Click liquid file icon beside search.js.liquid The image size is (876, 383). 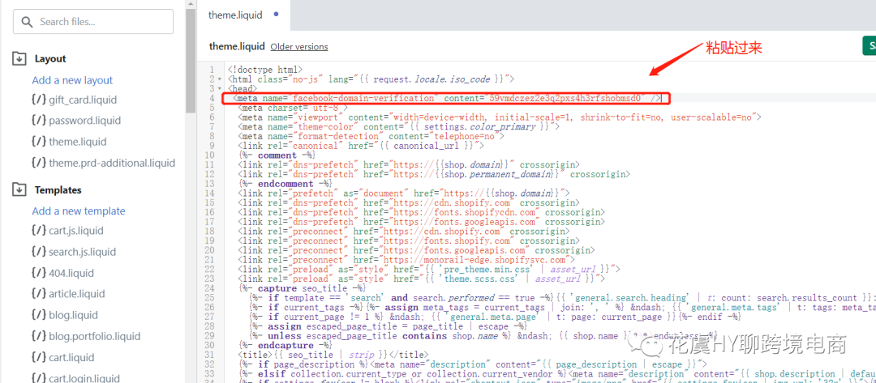pos(39,252)
